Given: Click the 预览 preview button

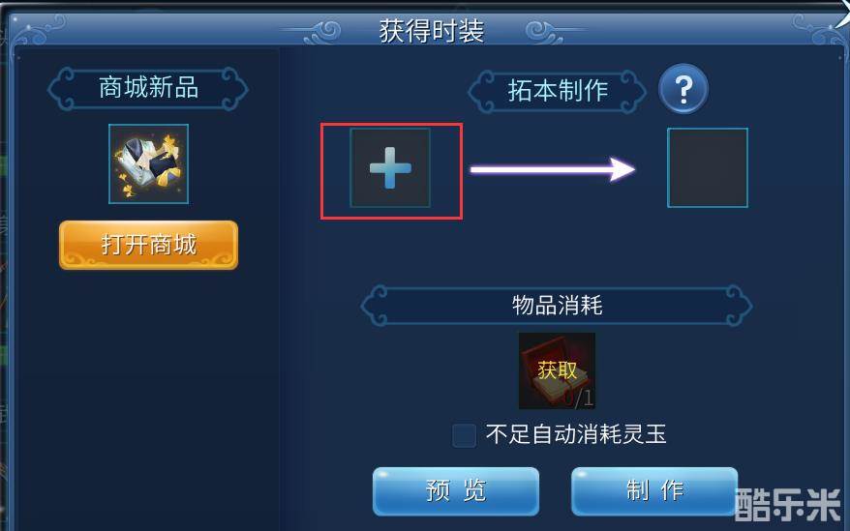Looking at the screenshot, I should (456, 491).
